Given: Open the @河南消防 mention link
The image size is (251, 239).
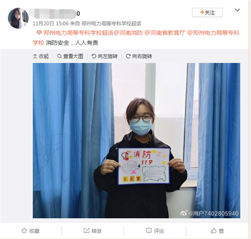Looking at the screenshot, I should (x=128, y=33).
